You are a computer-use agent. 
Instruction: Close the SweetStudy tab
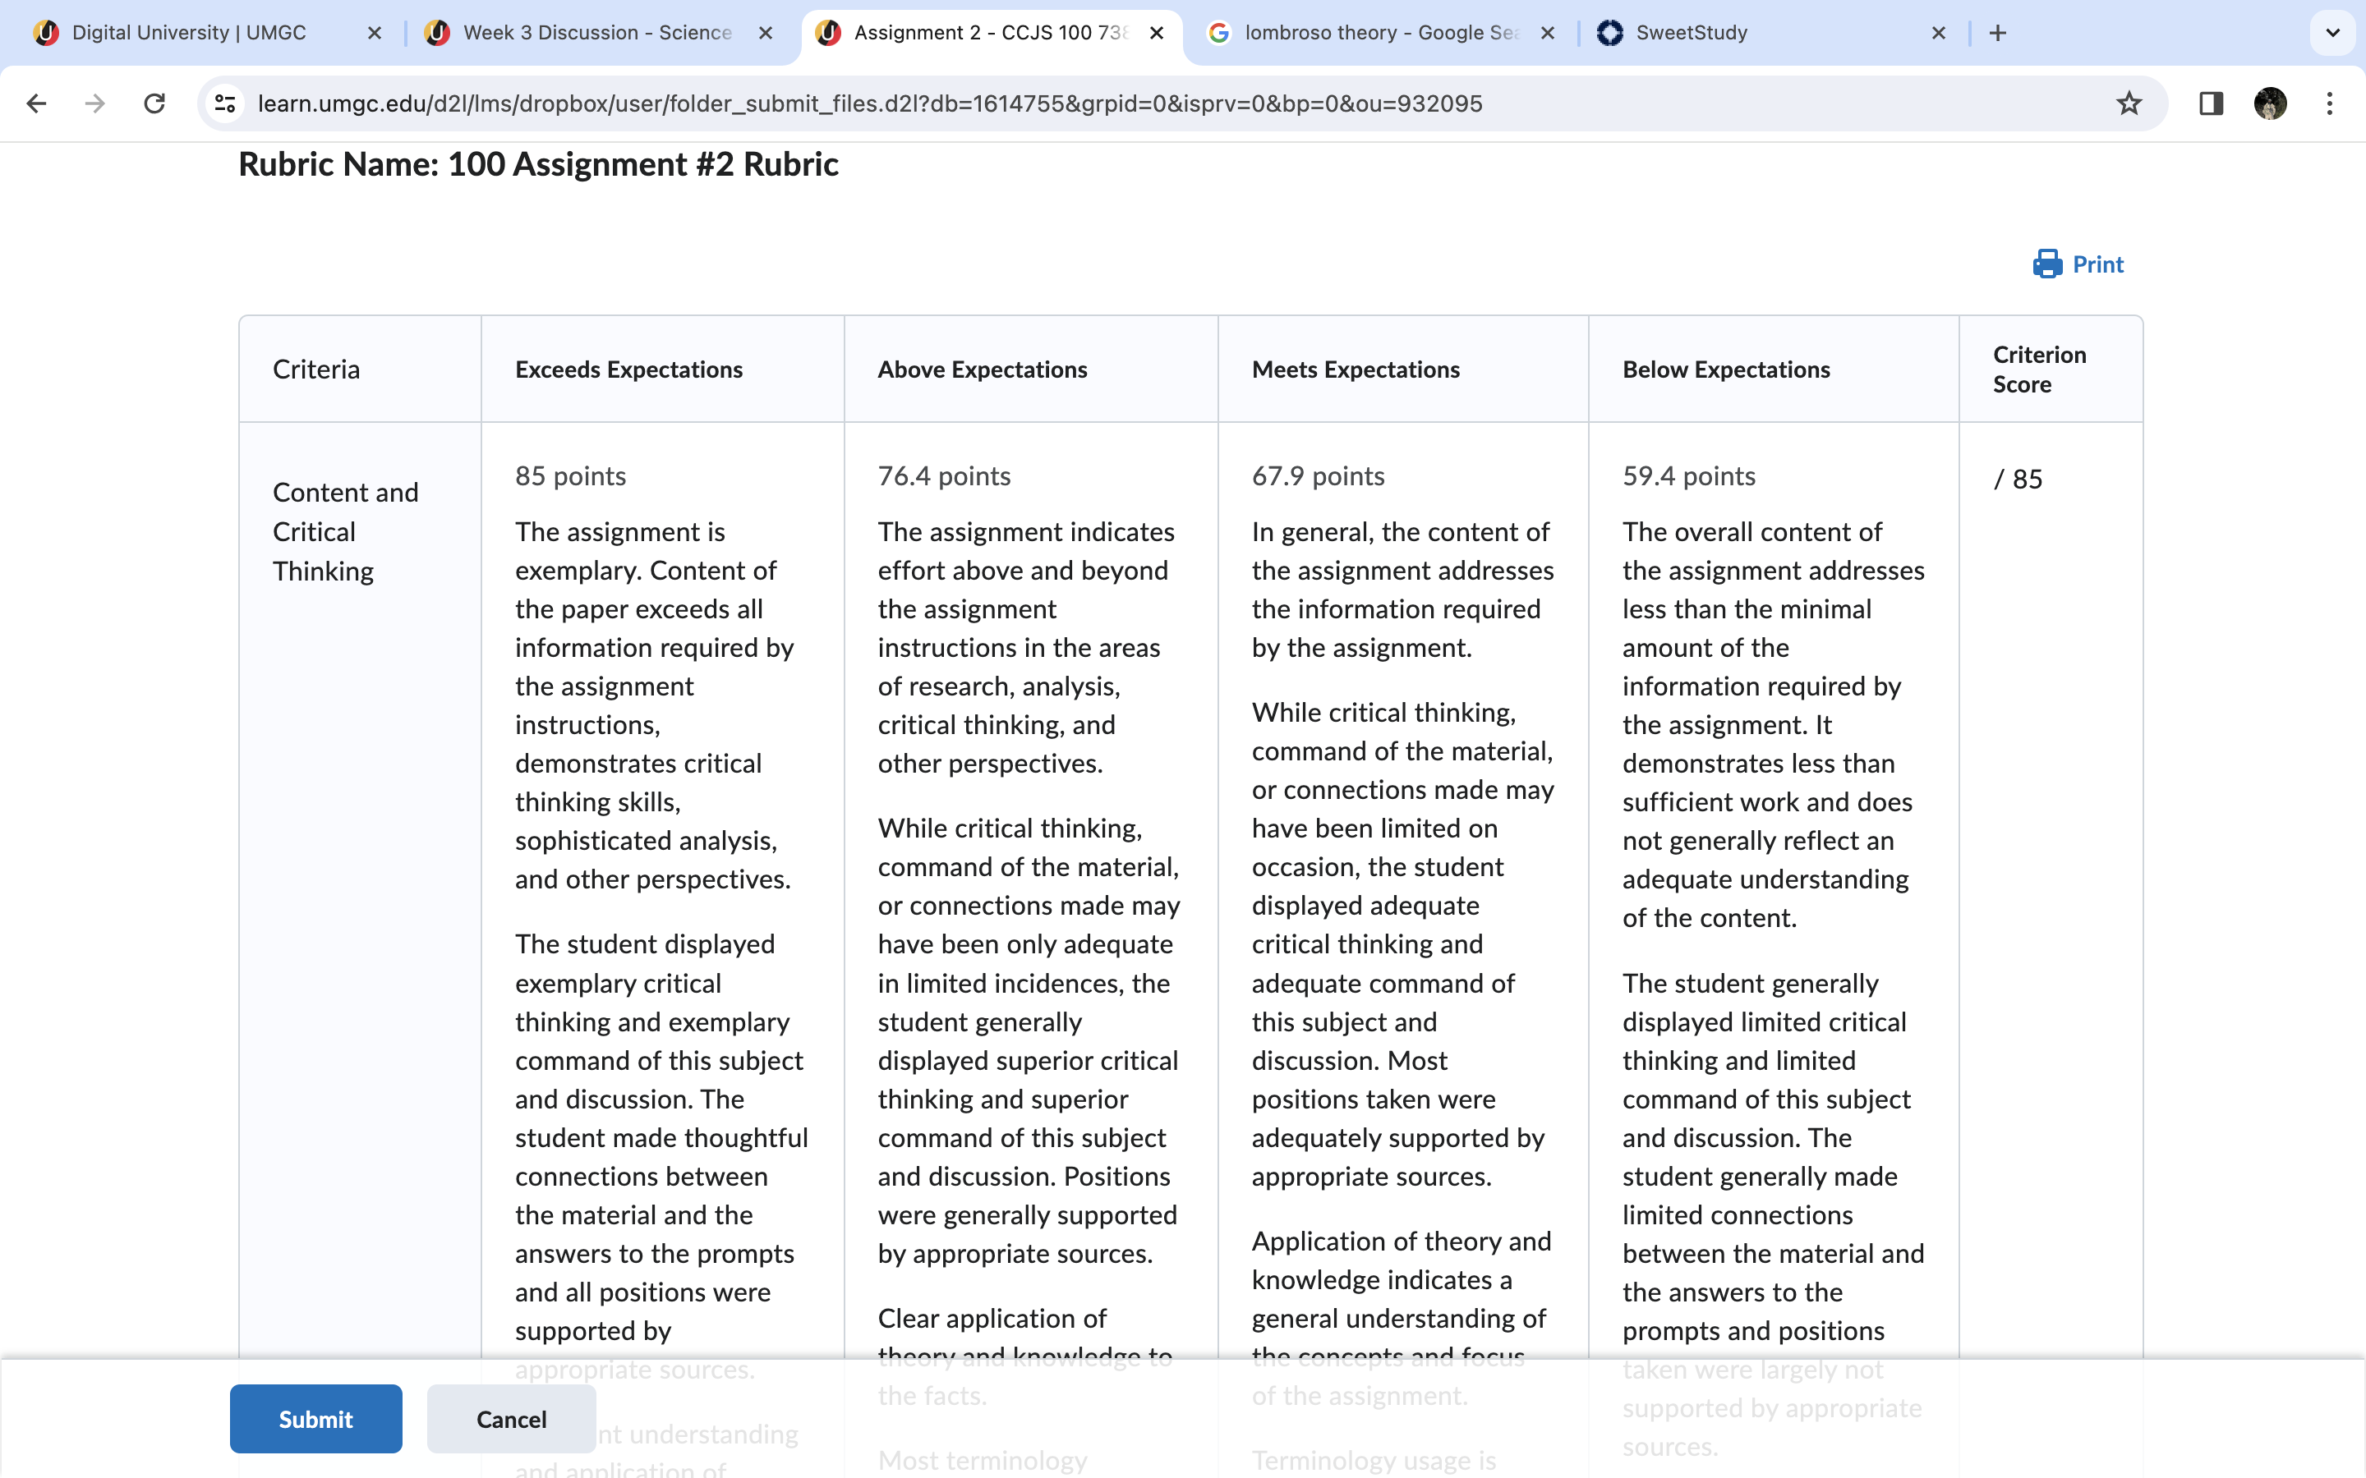pyautogui.click(x=1939, y=33)
